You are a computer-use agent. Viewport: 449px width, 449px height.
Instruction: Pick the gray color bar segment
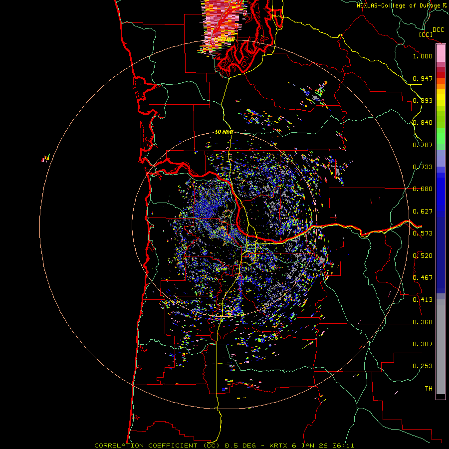(441, 347)
